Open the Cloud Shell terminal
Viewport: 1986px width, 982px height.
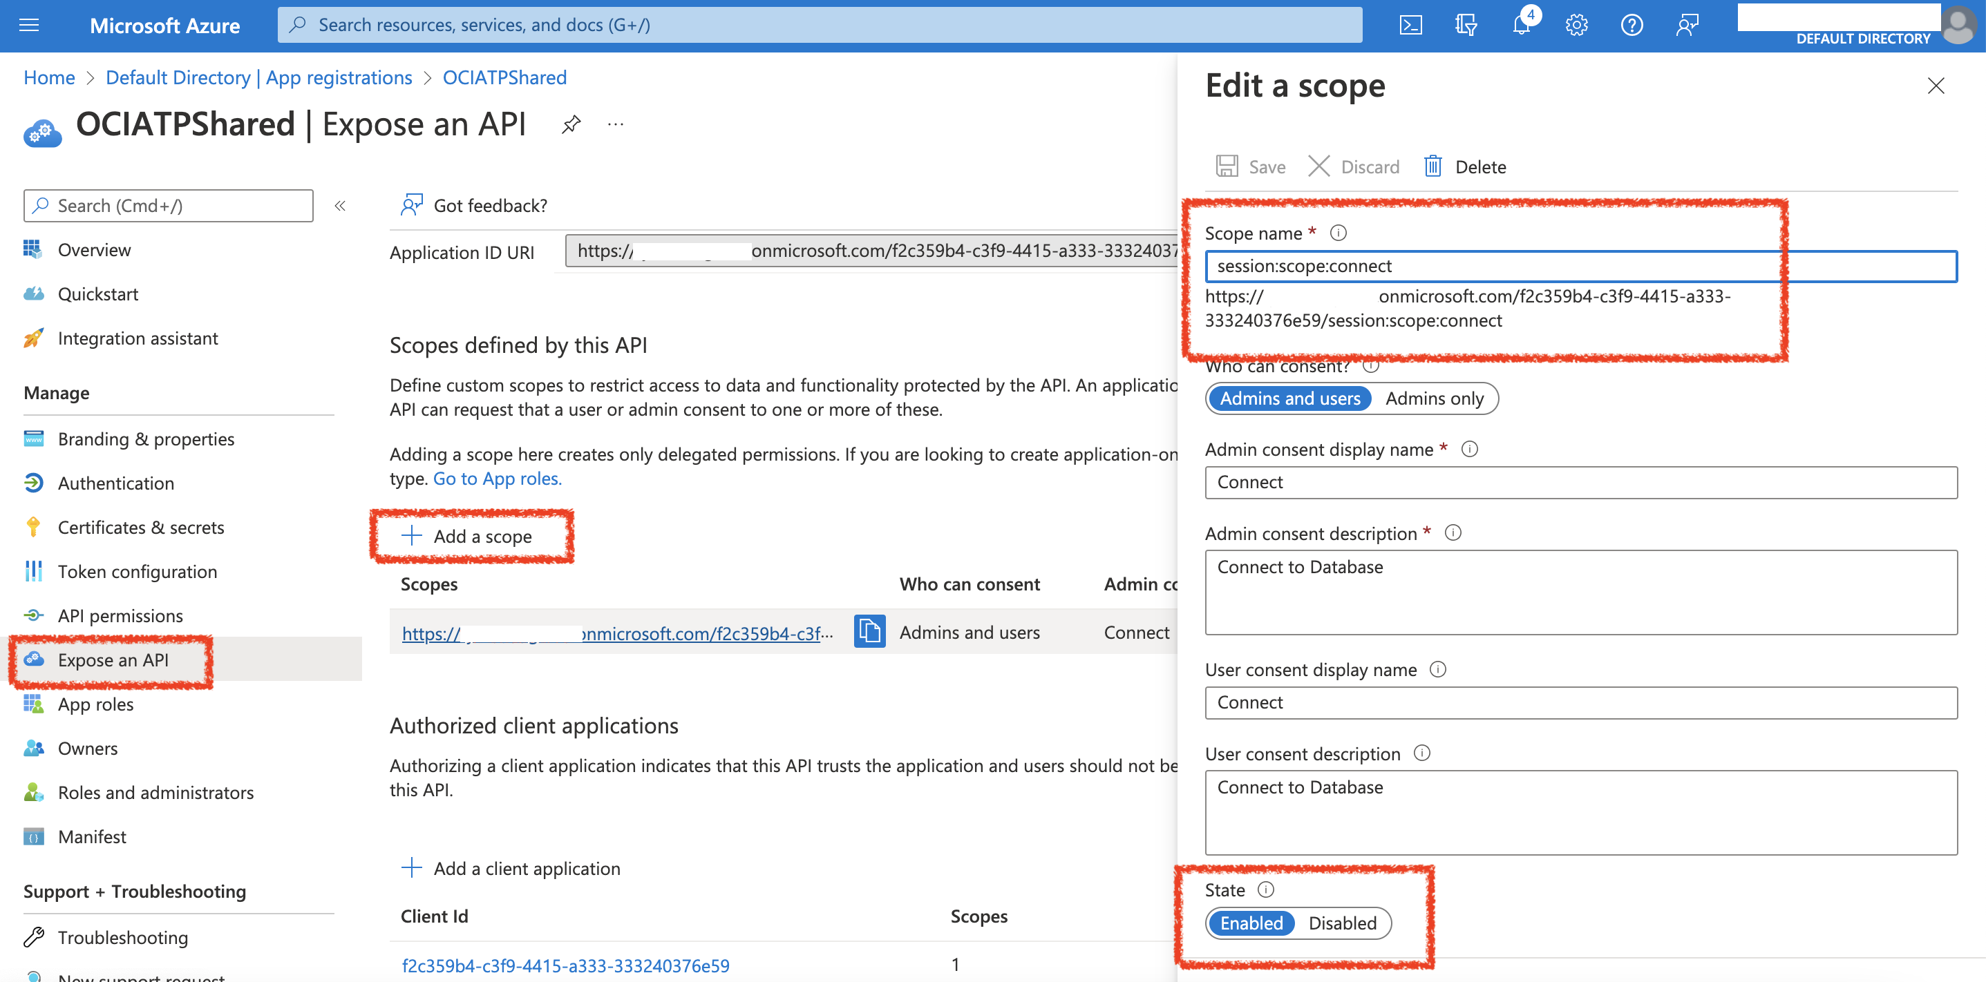coord(1411,24)
